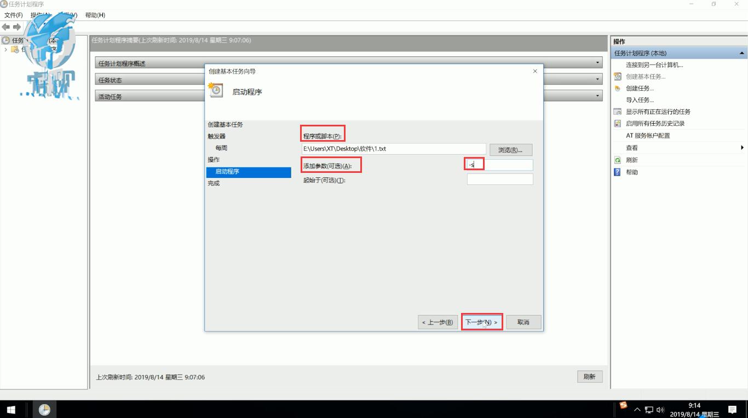
Task: Click the 取消 cancel button
Action: (x=523, y=322)
